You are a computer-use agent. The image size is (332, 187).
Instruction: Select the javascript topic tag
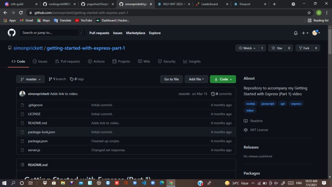tap(268, 104)
